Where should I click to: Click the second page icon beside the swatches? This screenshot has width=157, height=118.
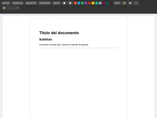tap(70, 3)
